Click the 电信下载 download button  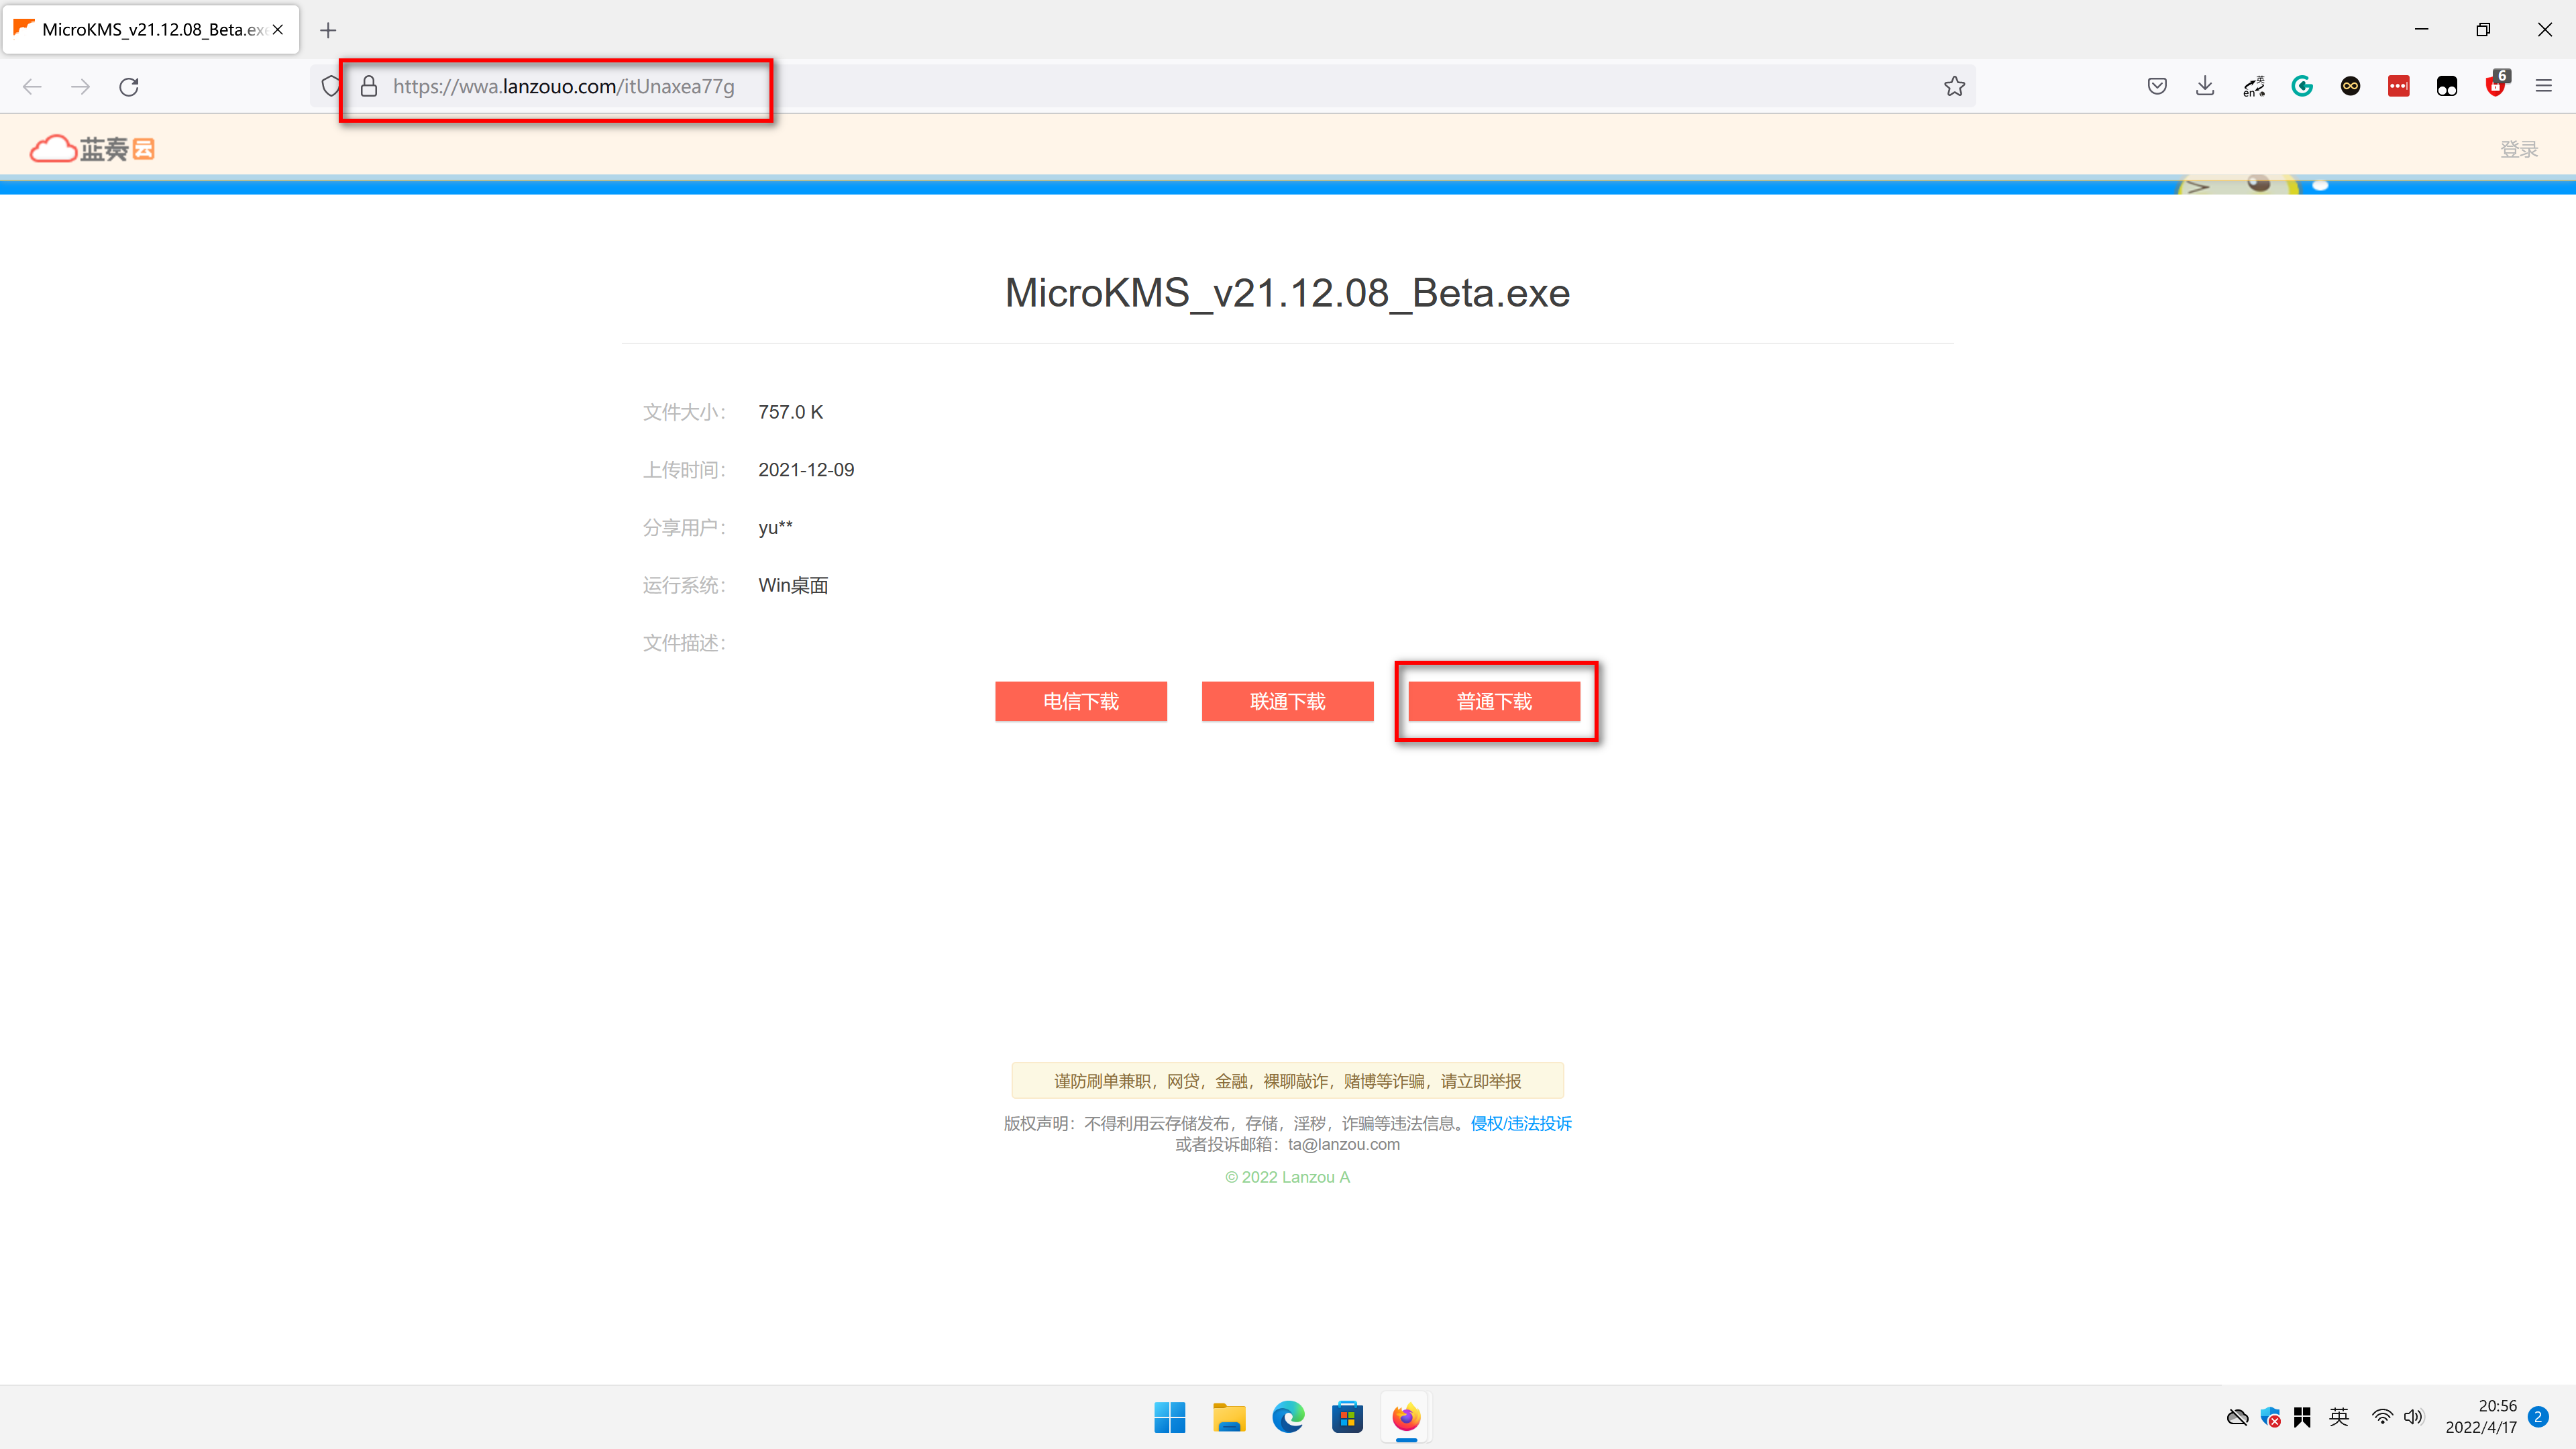coord(1081,701)
